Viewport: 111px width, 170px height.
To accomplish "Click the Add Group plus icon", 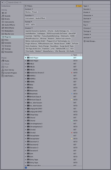I will pos(85,41).
